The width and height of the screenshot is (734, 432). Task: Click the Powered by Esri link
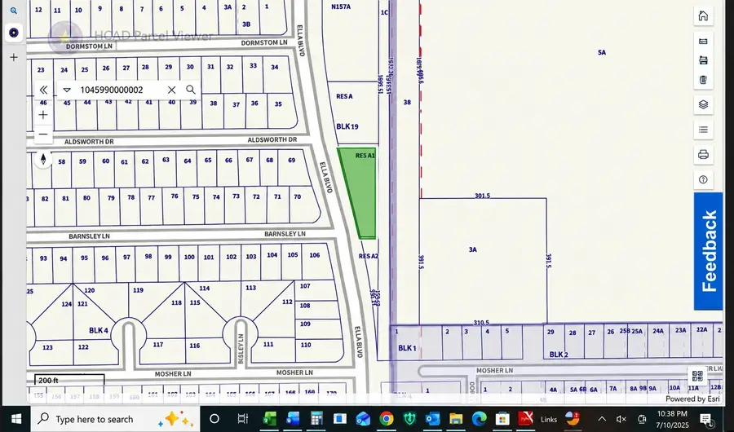click(692, 399)
